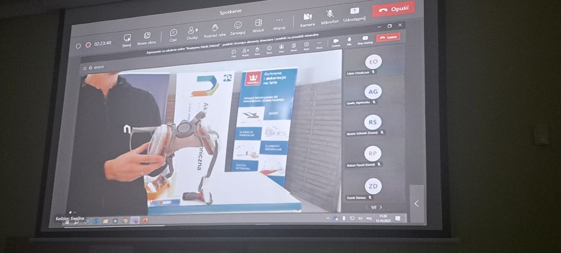Screen dimensions: 561x253
Task: Go to previous participants page arrow
Action: (x=367, y=207)
